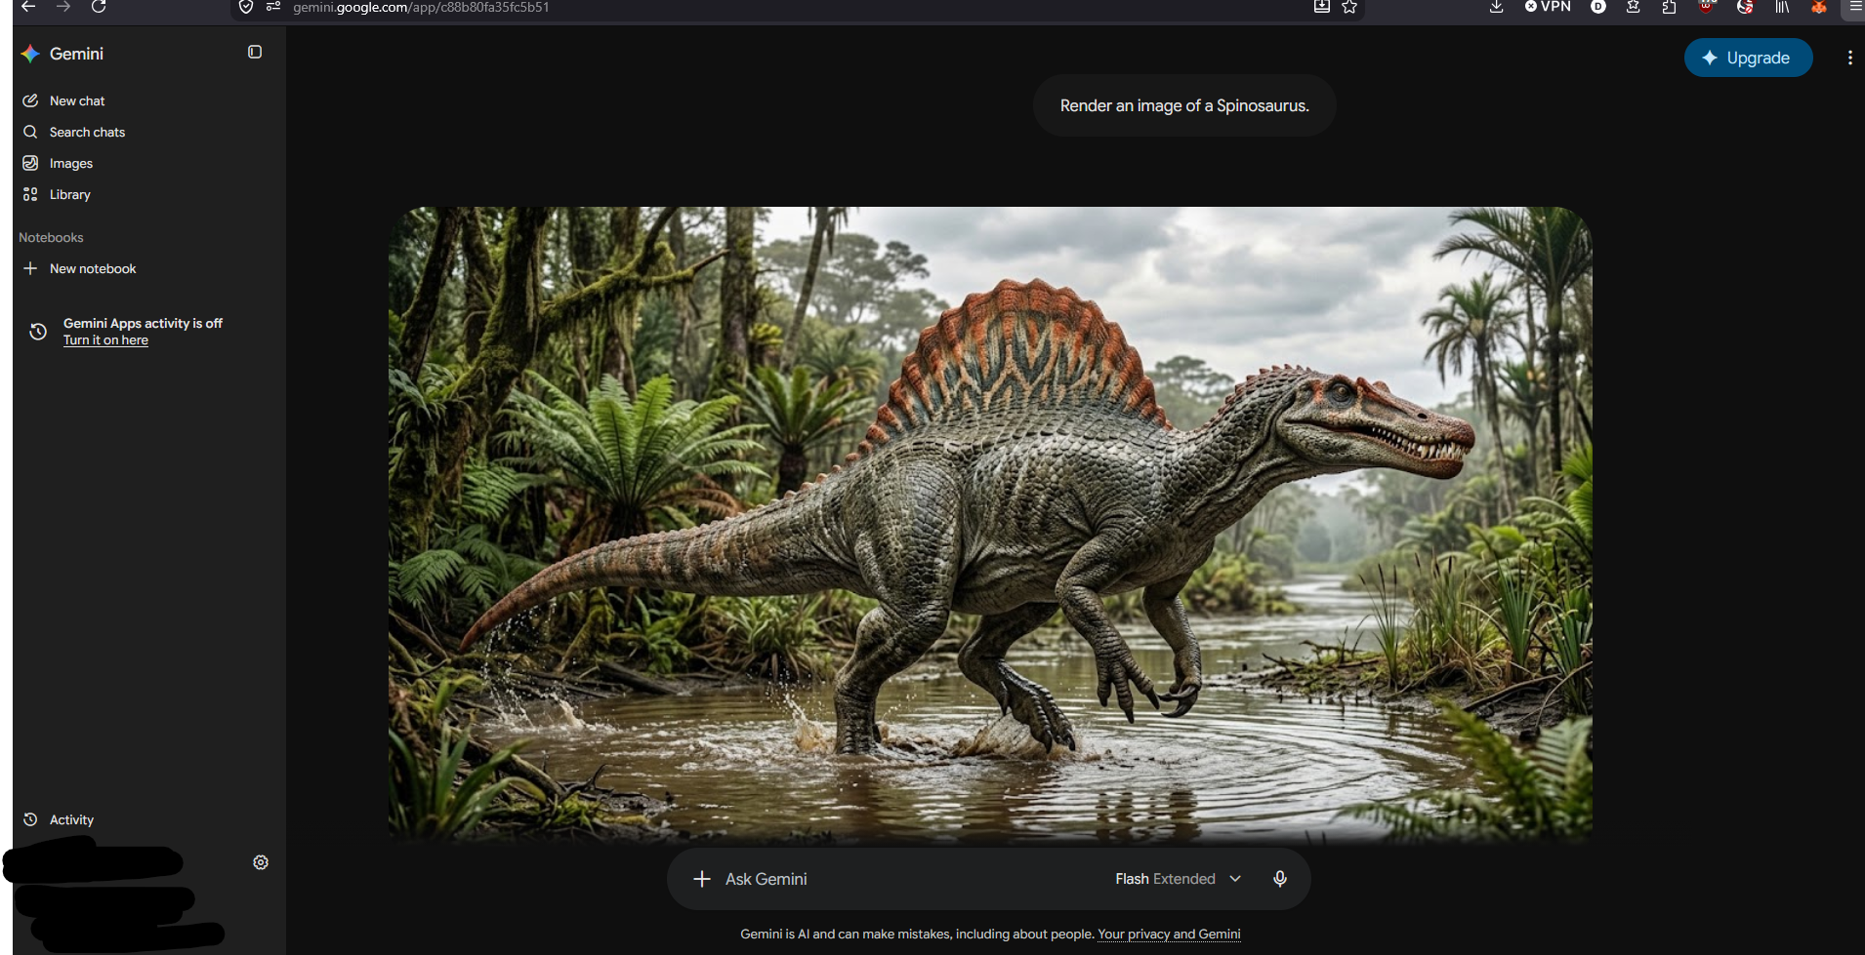Viewport: 1865px width, 955px height.
Task: Open 'Your privacy and Gemini' link
Action: (x=1169, y=935)
